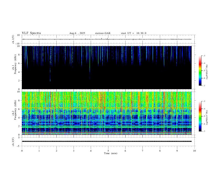Click ch.2 frequency axis tick "4"

point(19,118)
